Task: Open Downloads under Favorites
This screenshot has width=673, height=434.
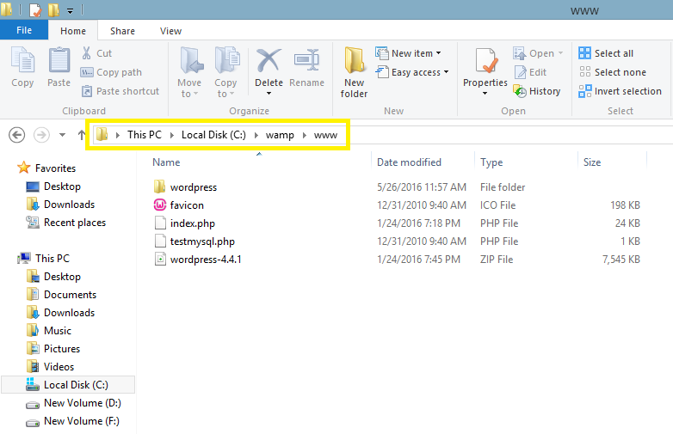Action: (x=69, y=205)
